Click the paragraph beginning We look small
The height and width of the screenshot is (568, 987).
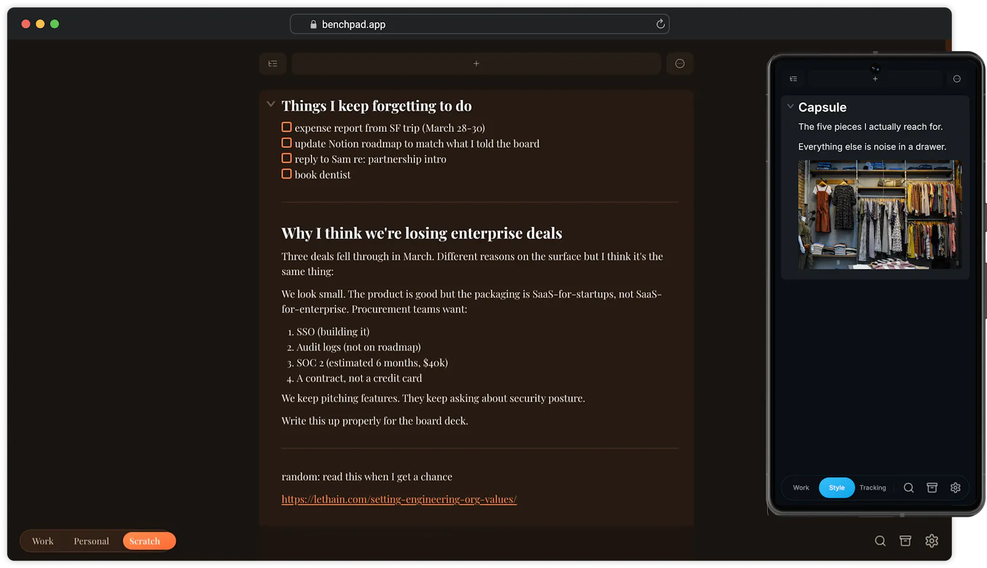tap(472, 301)
